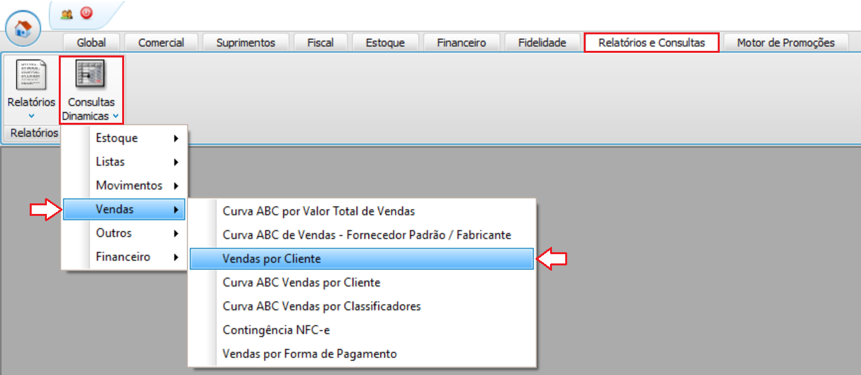861x375 pixels.
Task: Open the Consultas Dinamicas icon
Action: pos(91,75)
